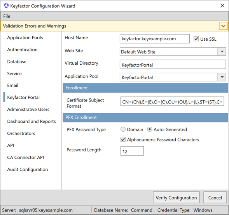Click the Keyfactor logo icon in title bar
Screen dimensions: 229x215
(6, 6)
